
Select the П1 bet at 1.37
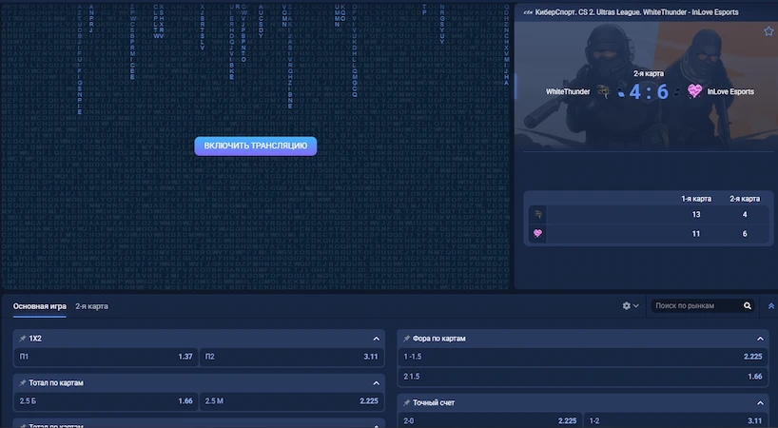[106, 357]
